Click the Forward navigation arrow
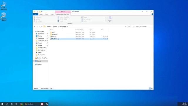The image size is (188, 106). click(x=37, y=26)
